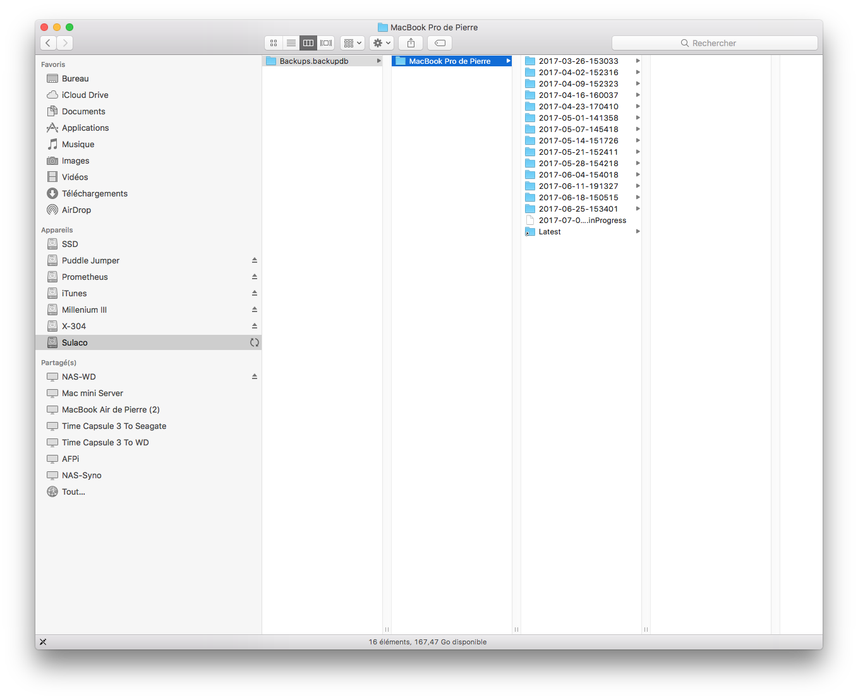The image size is (858, 700).
Task: Focus the Rechercher search field
Action: [715, 43]
